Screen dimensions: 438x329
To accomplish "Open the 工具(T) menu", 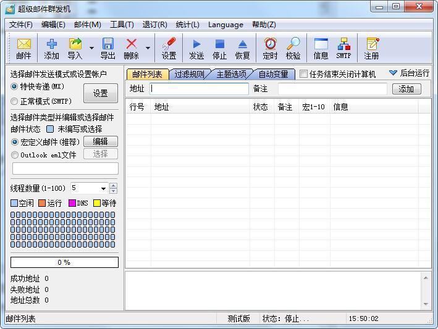I will point(122,25).
